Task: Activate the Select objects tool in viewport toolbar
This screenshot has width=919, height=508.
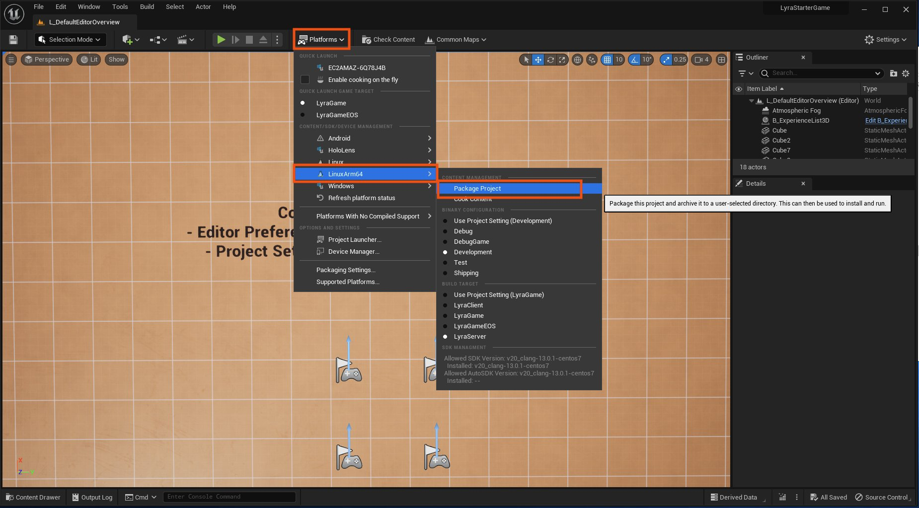Action: click(526, 60)
